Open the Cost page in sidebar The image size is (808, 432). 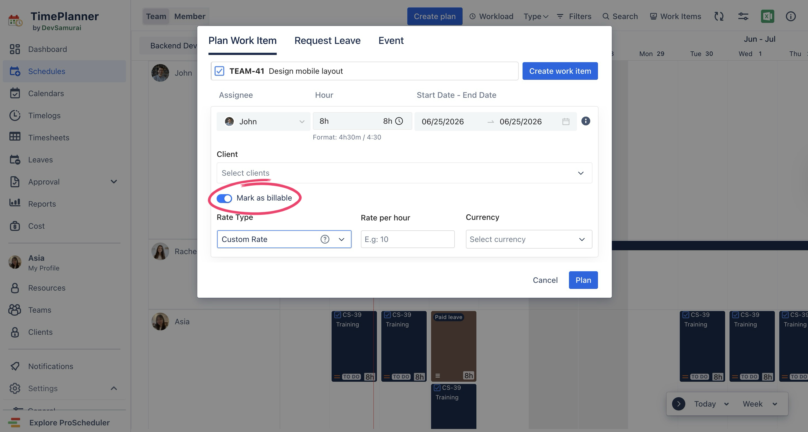tap(36, 226)
